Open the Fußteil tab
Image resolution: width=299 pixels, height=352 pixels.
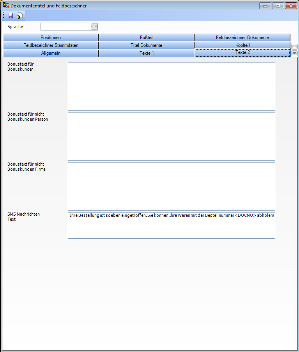pyautogui.click(x=147, y=38)
